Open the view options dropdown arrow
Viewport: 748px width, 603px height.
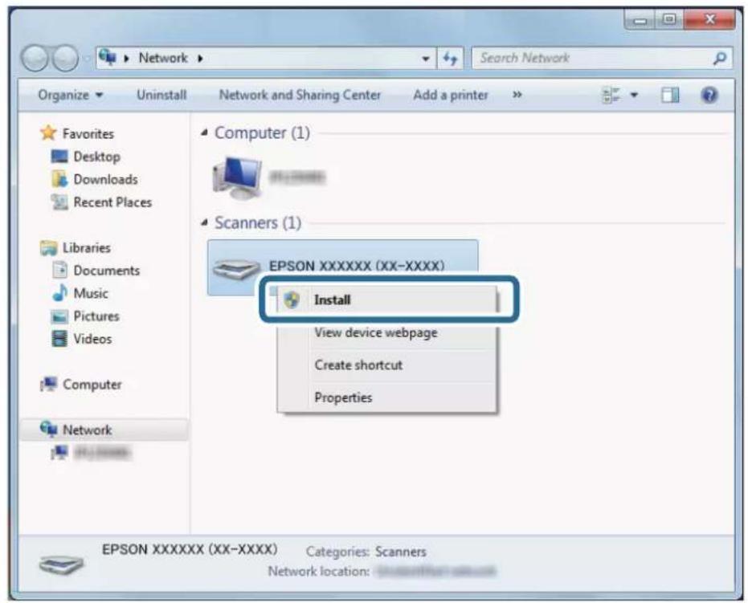pyautogui.click(x=634, y=95)
